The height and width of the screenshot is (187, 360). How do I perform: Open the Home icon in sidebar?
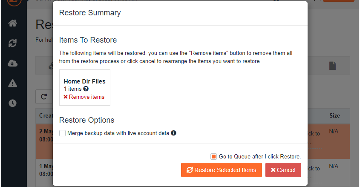point(13,23)
